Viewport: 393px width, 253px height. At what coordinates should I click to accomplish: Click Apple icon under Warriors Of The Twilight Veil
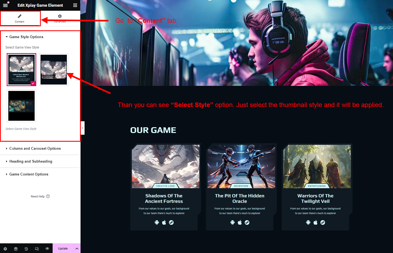click(x=315, y=222)
